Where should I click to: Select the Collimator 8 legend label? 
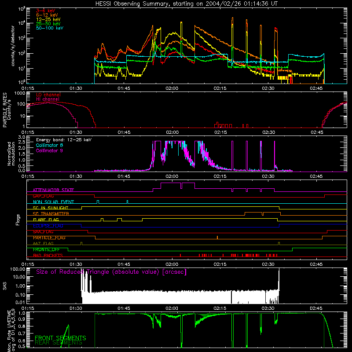click(x=49, y=145)
